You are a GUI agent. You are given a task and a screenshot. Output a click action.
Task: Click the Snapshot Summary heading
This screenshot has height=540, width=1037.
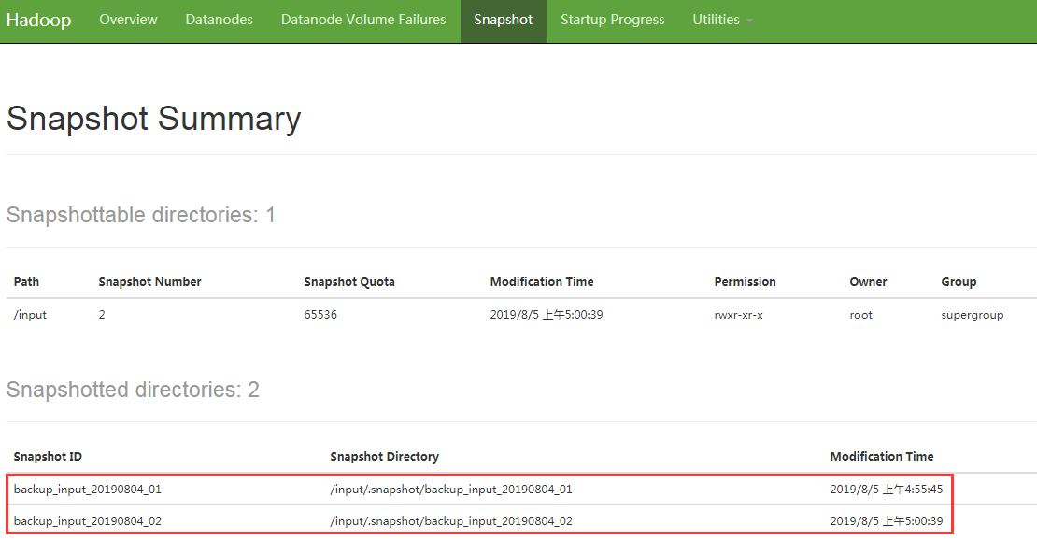[x=153, y=120]
